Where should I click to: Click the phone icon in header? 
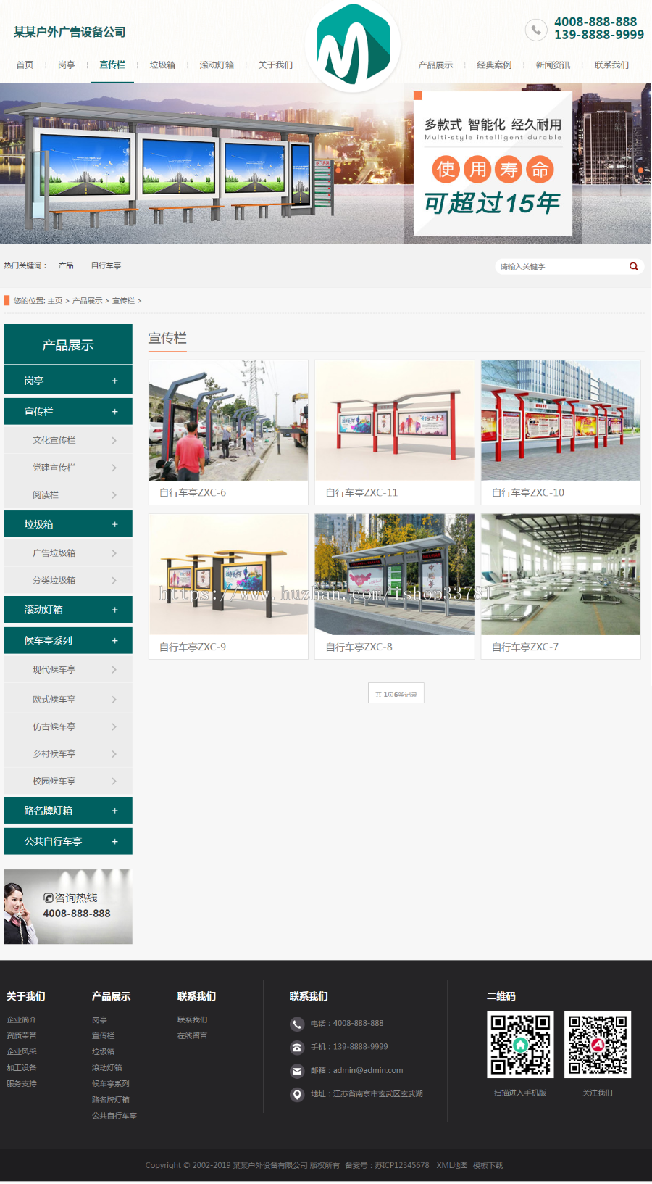[x=535, y=30]
